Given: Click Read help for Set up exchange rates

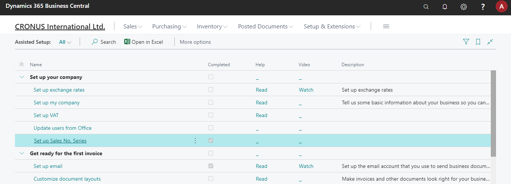Looking at the screenshot, I should coord(261,90).
